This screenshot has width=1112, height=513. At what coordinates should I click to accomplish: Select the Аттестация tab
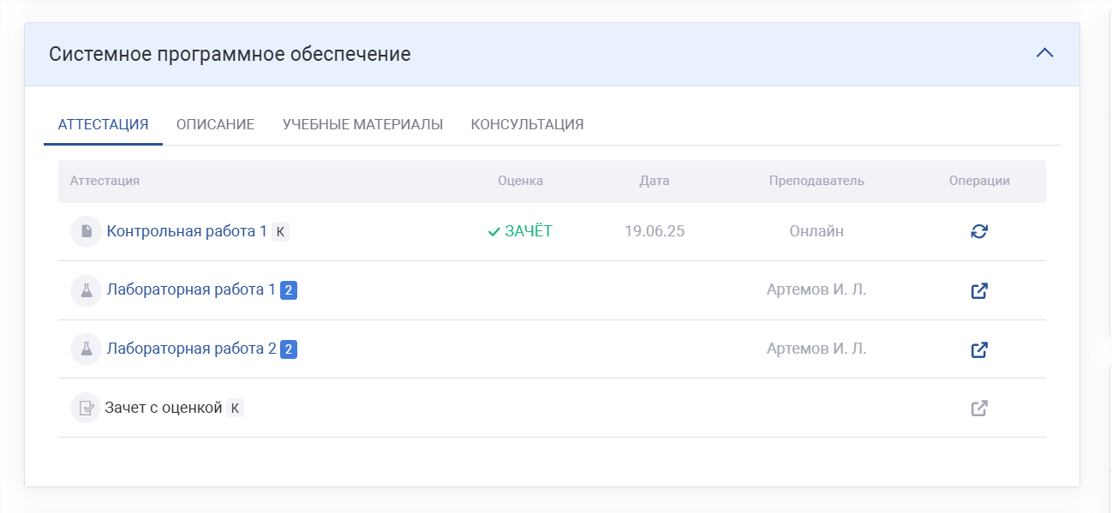[x=103, y=124]
